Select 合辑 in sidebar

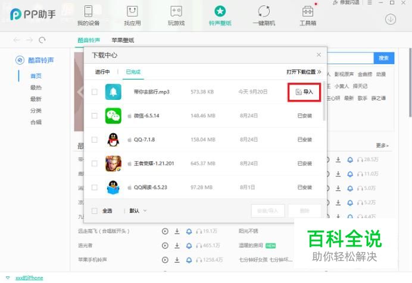pos(36,122)
